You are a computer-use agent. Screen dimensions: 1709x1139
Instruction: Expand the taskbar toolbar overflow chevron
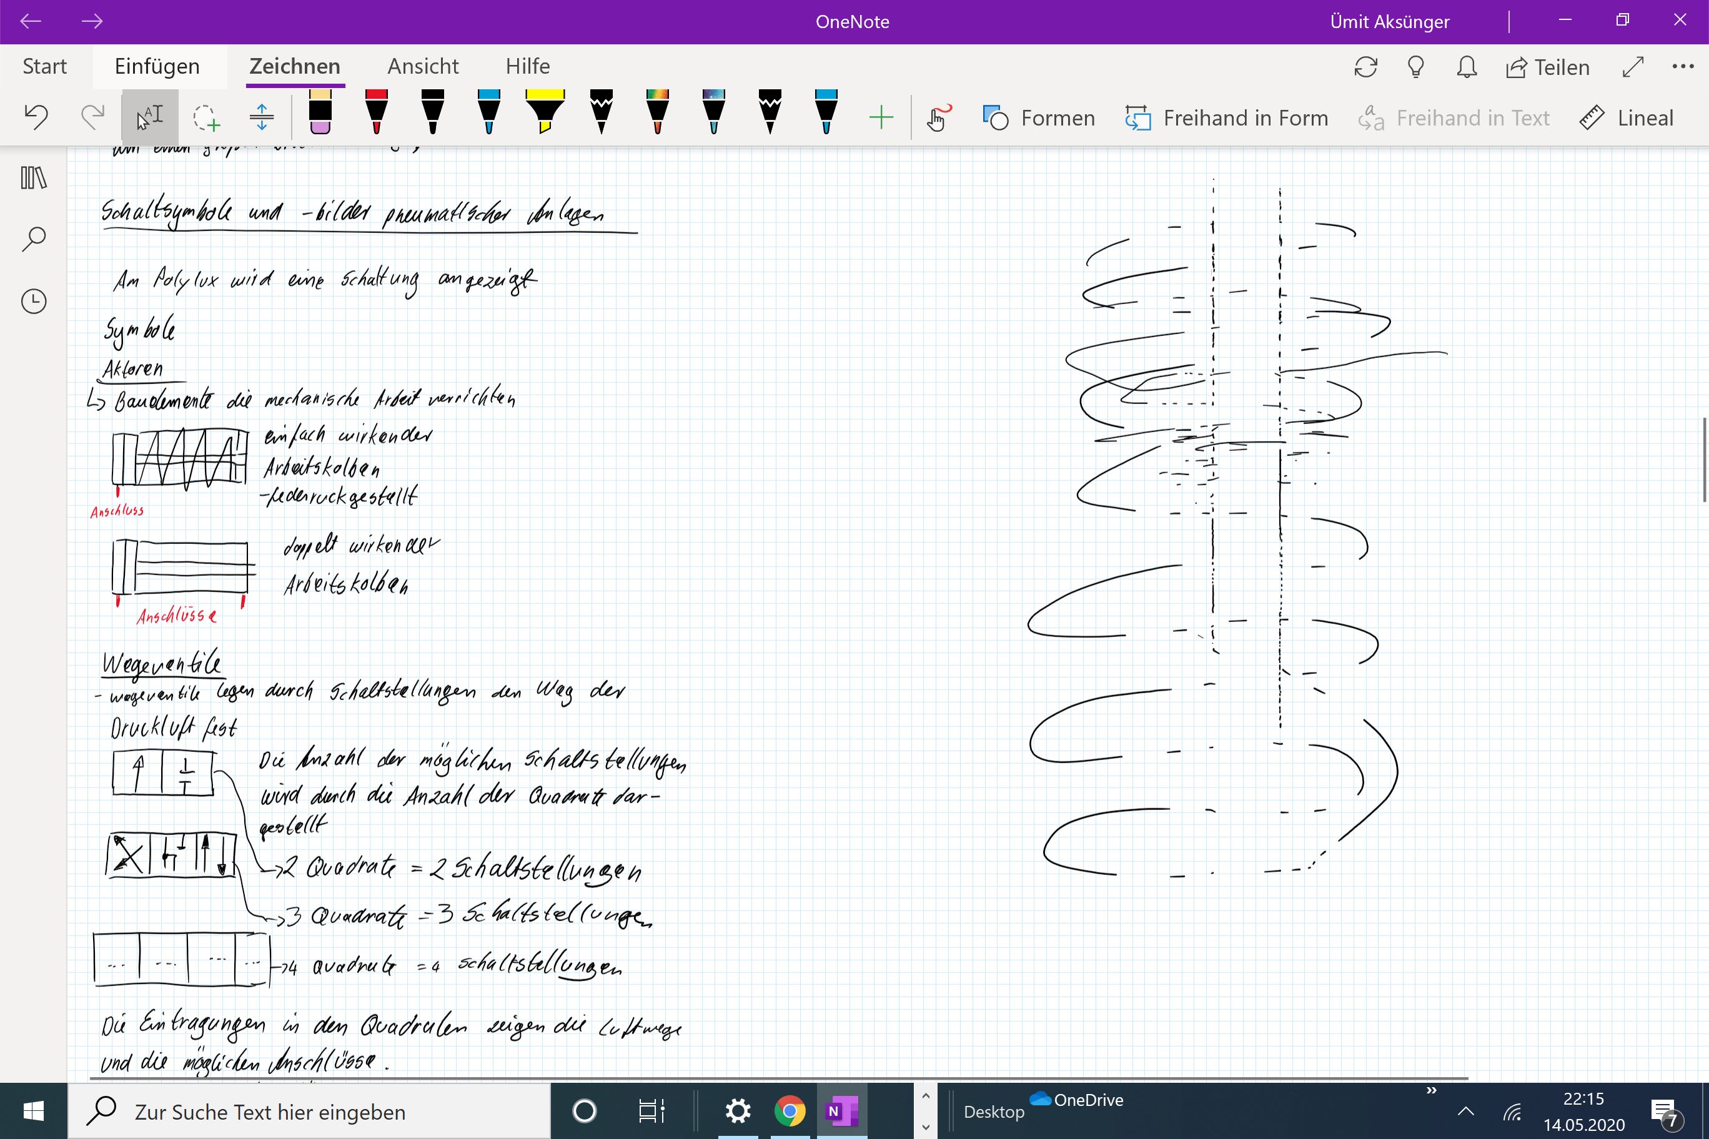[x=1432, y=1090]
